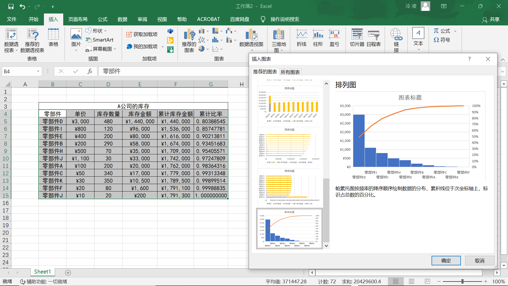Insert a Slicer (切片器)
This screenshot has height=286, width=508.
point(357,38)
